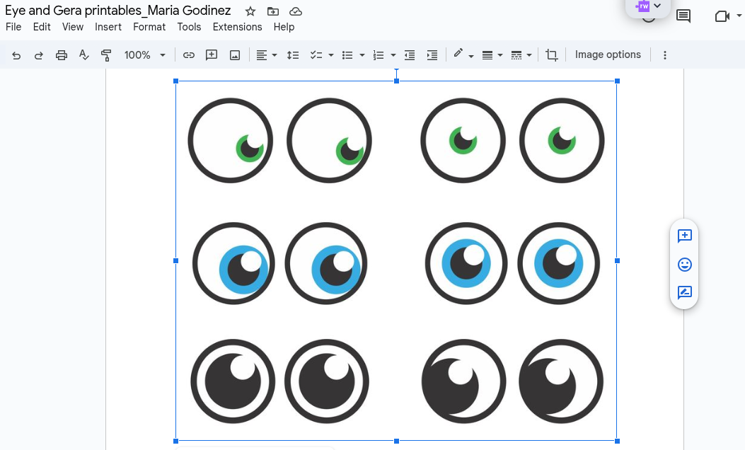Viewport: 745px width, 450px height.
Task: Open the Tools menu
Action: point(189,27)
